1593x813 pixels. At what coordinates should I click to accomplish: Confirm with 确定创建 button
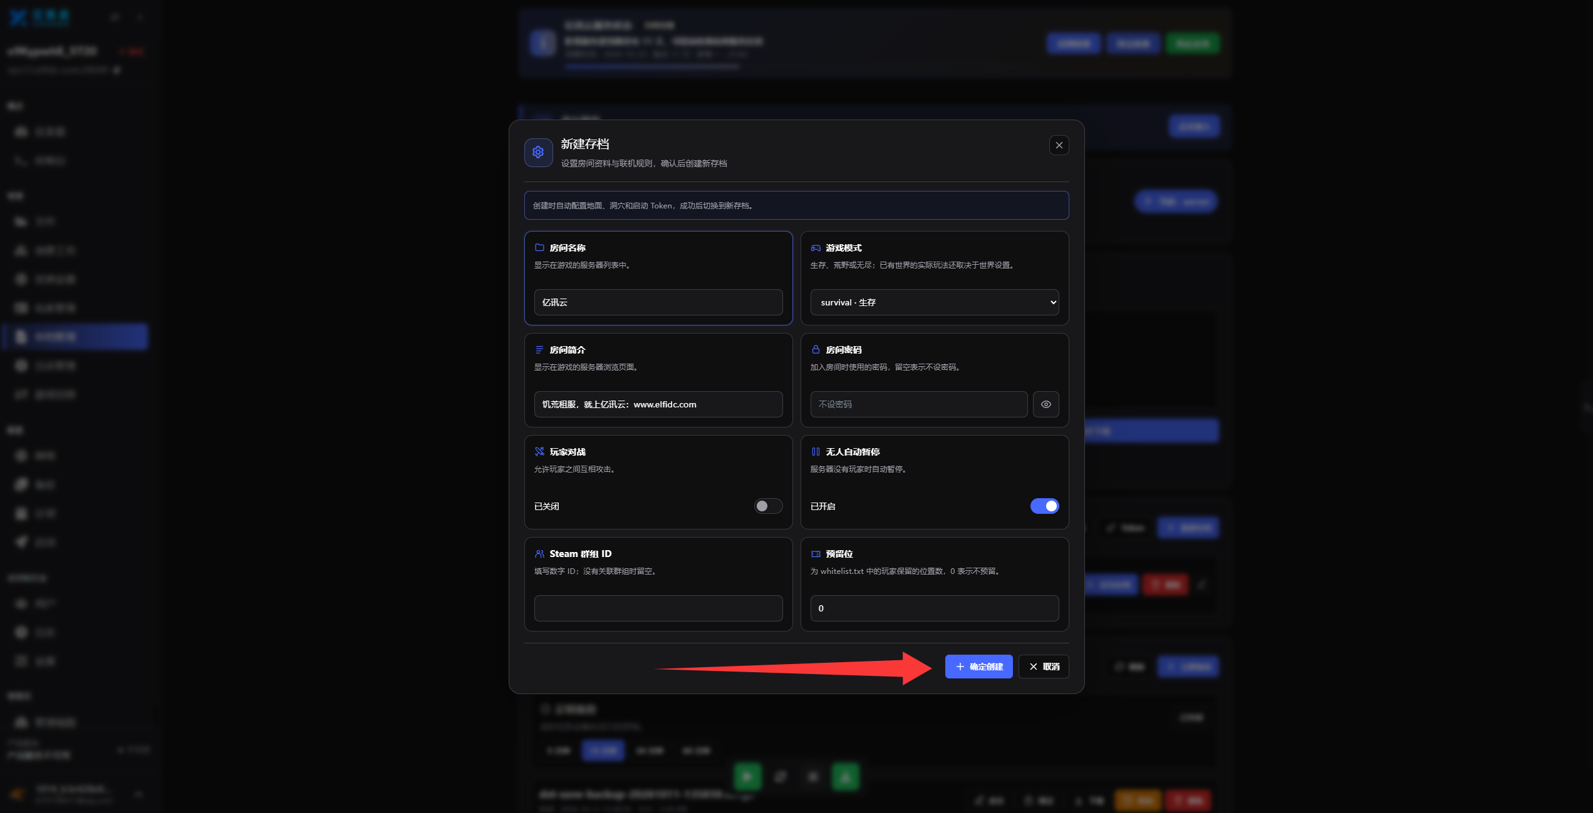(978, 667)
